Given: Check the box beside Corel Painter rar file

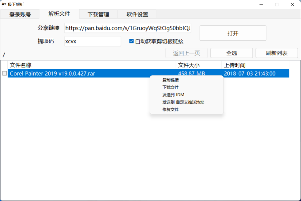Looking at the screenshot, I should (4, 73).
